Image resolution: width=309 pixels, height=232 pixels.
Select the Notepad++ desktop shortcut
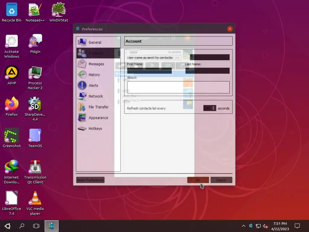click(x=35, y=12)
